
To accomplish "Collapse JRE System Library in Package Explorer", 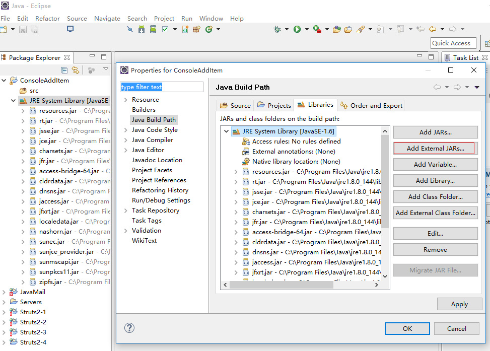I will (x=13, y=101).
